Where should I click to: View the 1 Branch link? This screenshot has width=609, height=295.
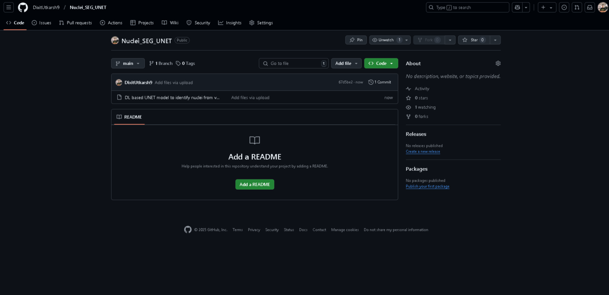tap(161, 64)
